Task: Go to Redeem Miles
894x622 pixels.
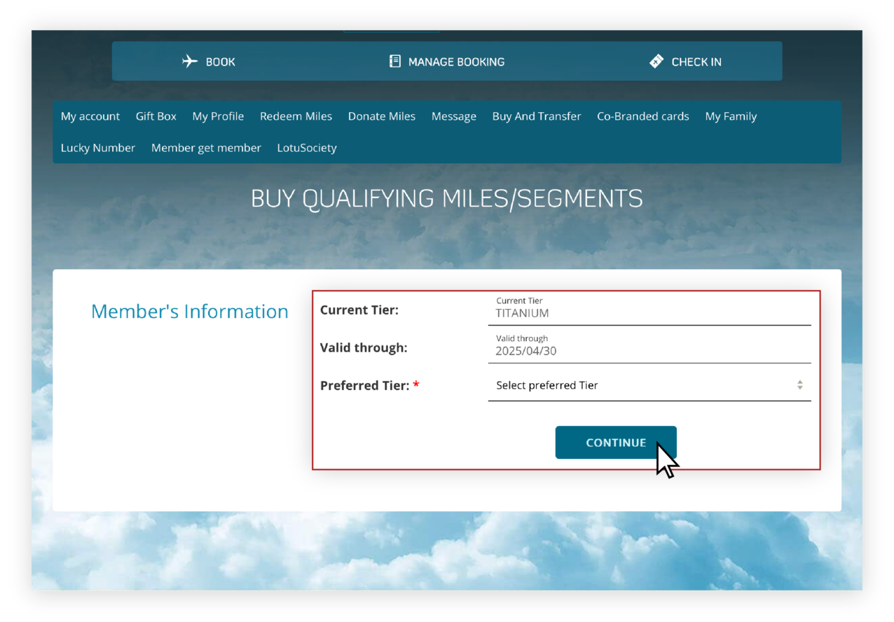Action: [x=296, y=116]
